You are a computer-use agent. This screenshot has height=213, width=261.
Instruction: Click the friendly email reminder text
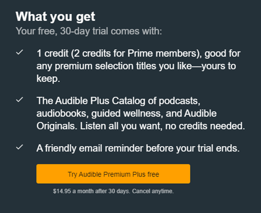(x=138, y=148)
